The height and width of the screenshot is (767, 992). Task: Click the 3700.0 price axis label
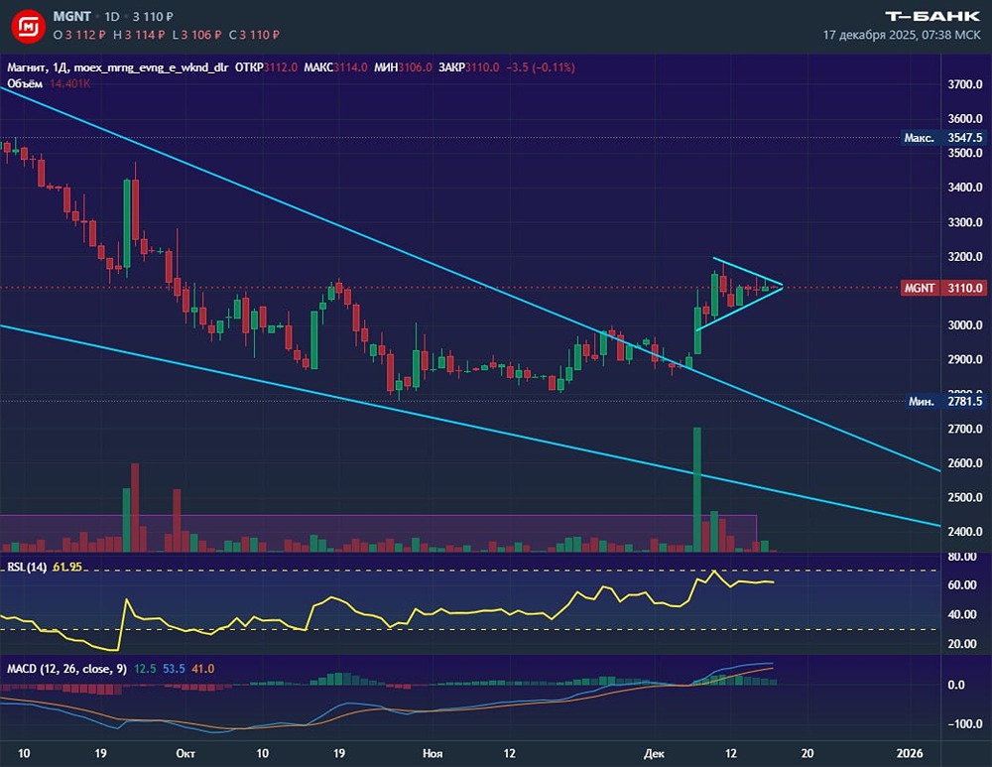click(965, 84)
